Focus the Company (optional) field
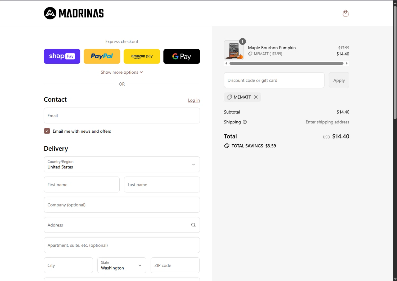 pos(122,205)
